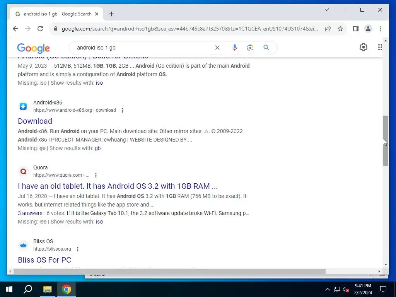The width and height of the screenshot is (396, 297).
Task: Open the Quora old tablet result
Action: point(118,186)
